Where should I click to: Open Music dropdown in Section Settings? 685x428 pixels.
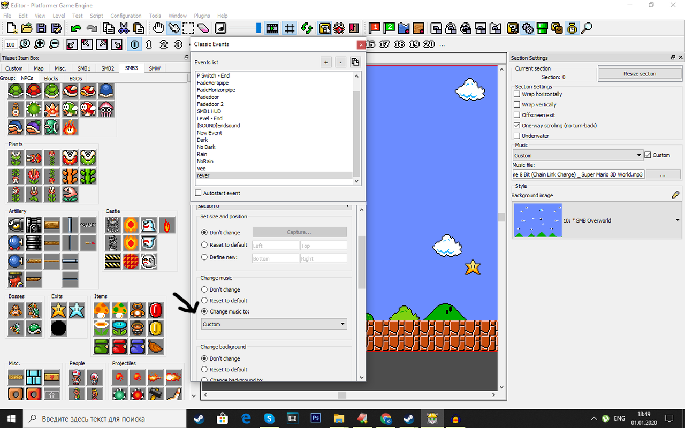[x=577, y=155]
